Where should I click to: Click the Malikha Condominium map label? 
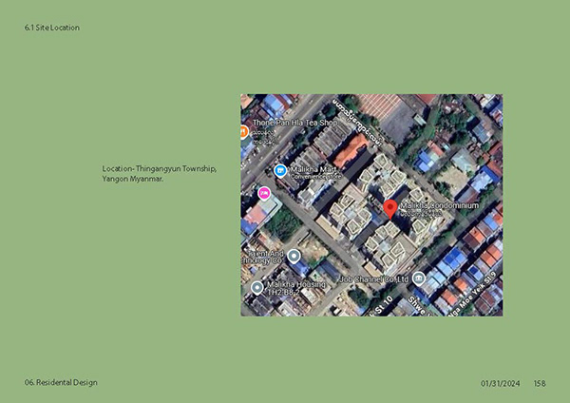[438, 208]
